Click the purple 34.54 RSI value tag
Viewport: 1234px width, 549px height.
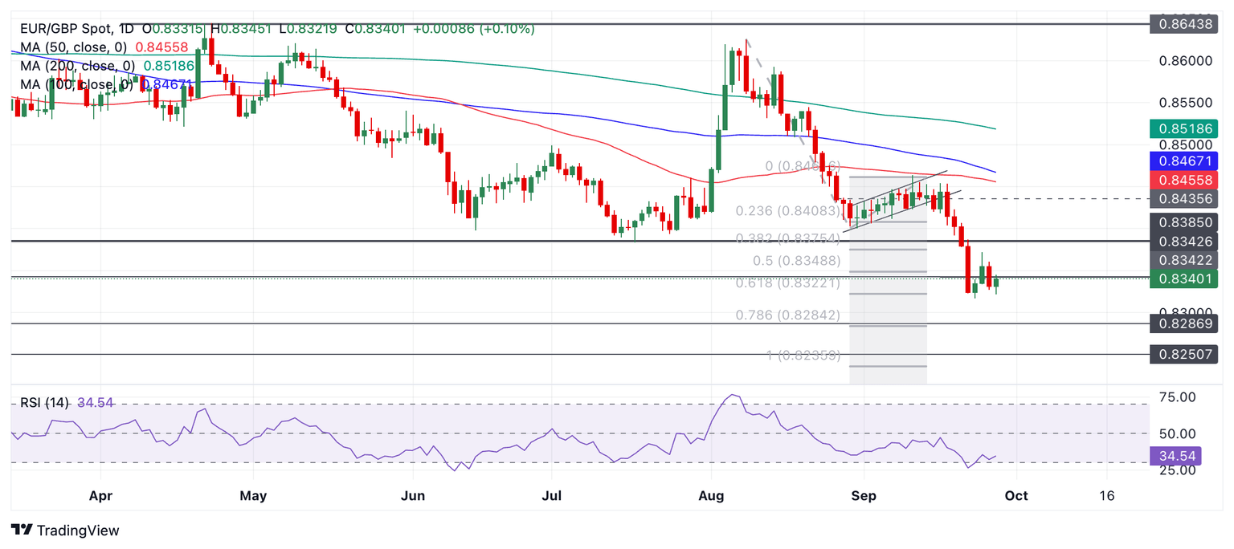click(x=1175, y=456)
